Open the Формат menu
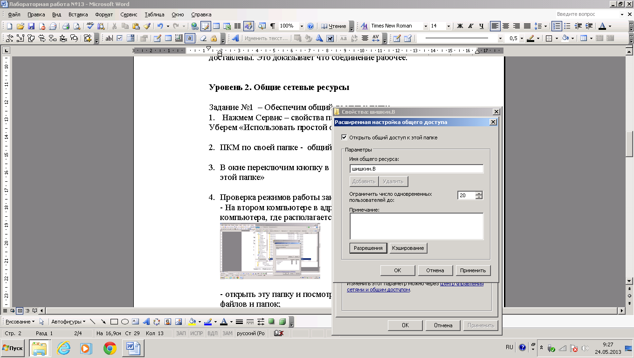Viewport: 634px width, 358px height. point(104,14)
